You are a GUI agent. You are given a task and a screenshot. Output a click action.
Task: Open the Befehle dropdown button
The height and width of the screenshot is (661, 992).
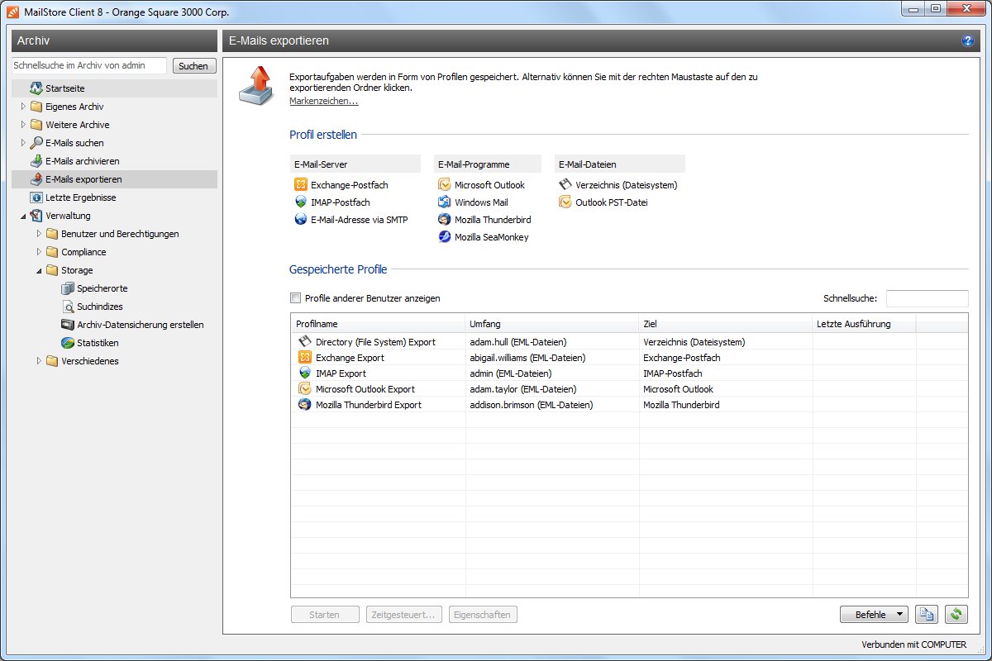[873, 615]
